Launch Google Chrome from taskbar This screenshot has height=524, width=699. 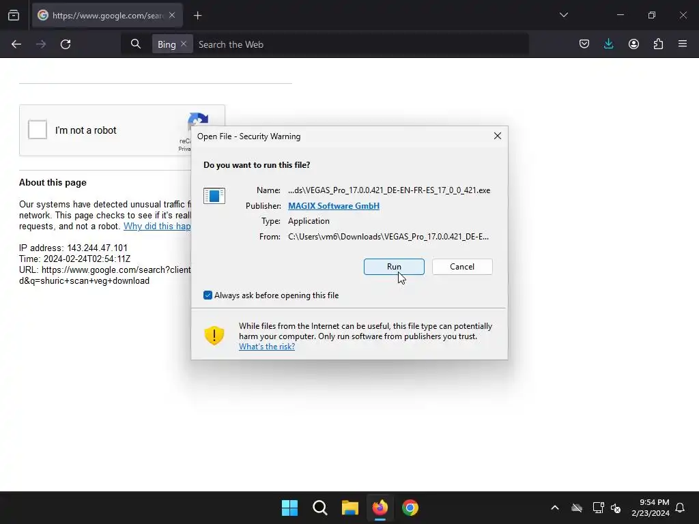410,508
